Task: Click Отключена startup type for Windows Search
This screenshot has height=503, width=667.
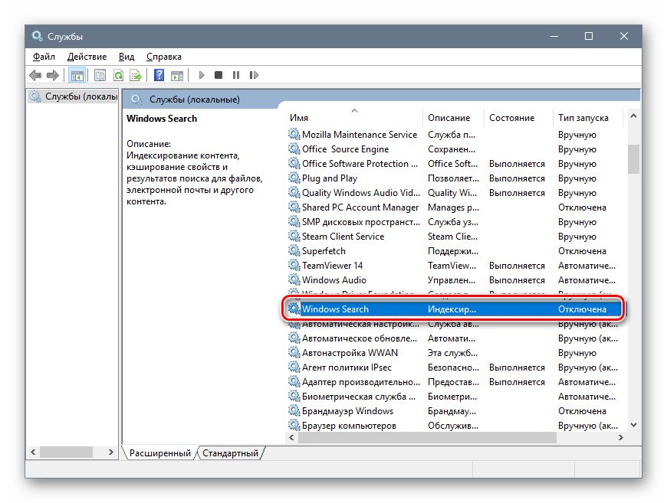Action: click(x=582, y=309)
